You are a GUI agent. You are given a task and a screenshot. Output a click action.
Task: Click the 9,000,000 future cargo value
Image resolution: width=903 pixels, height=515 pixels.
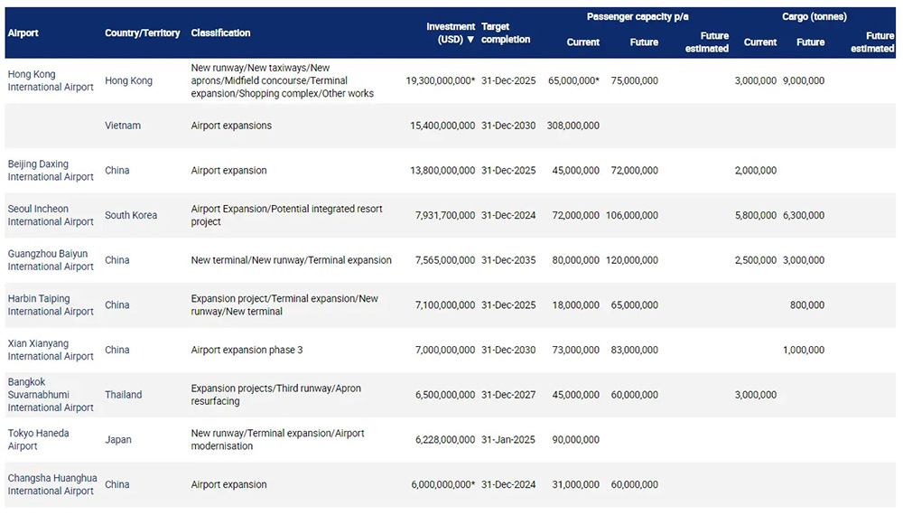pos(804,80)
